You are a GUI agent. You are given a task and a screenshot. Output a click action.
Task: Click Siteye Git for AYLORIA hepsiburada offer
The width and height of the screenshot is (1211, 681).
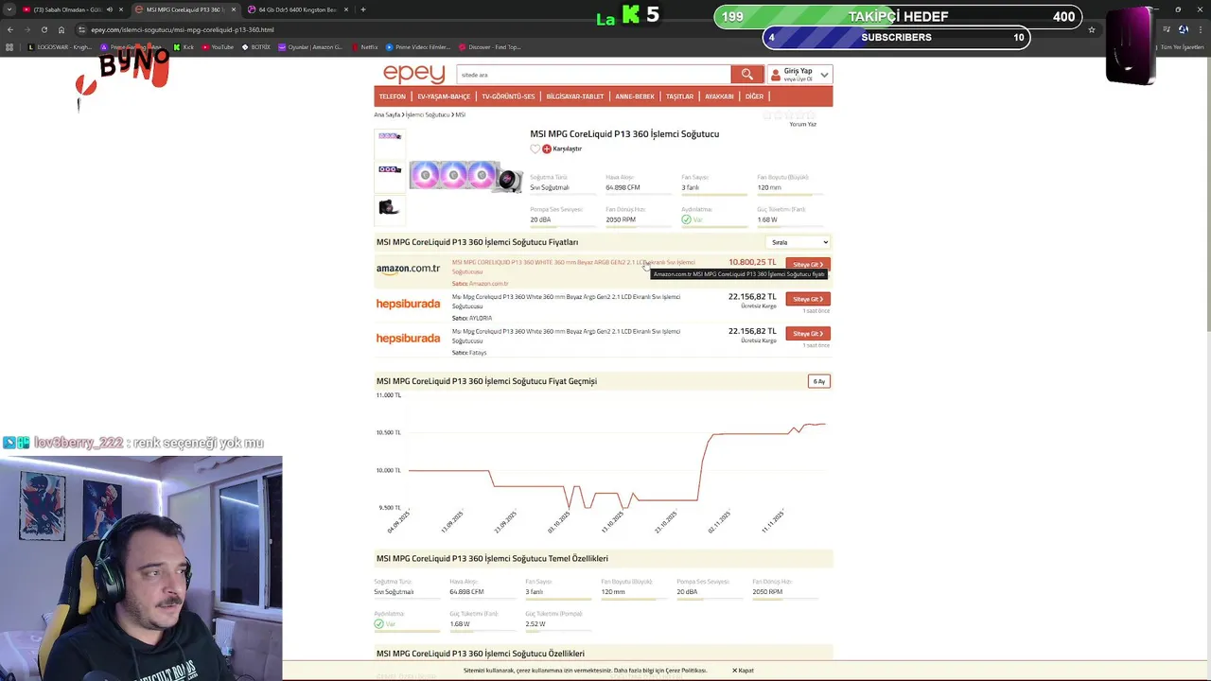coord(808,299)
